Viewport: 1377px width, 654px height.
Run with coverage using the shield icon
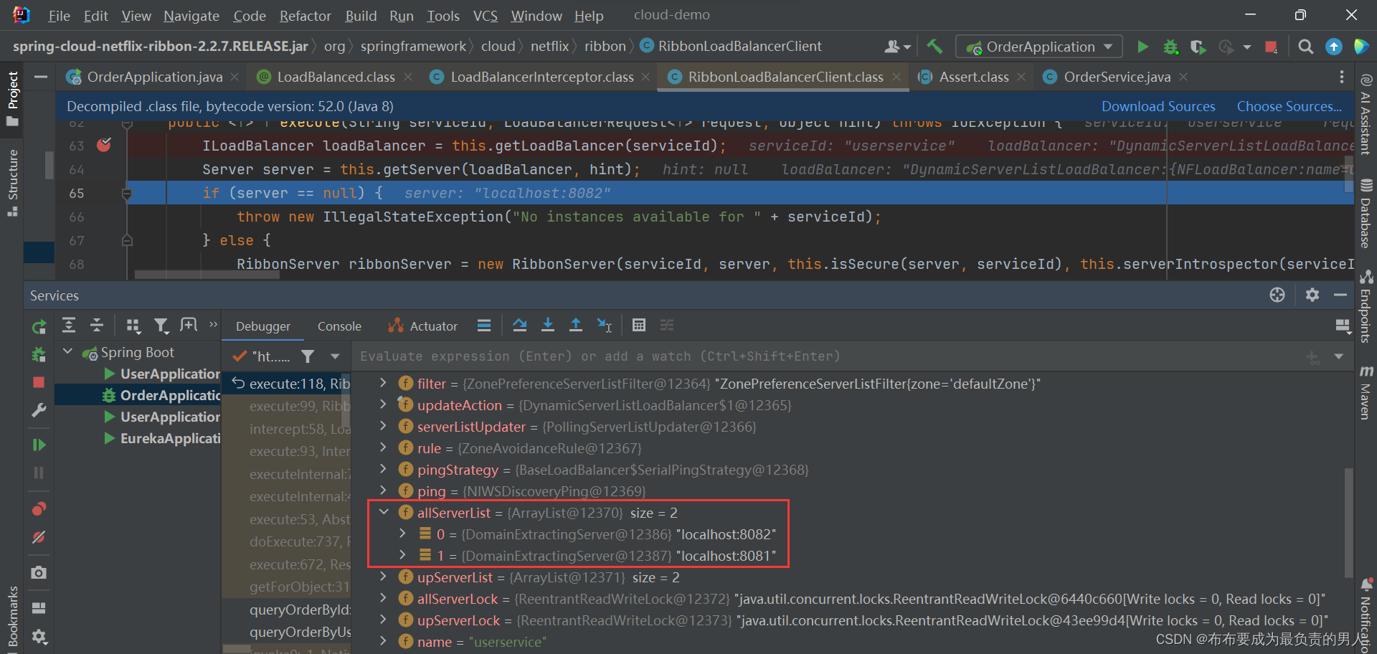[x=1198, y=47]
